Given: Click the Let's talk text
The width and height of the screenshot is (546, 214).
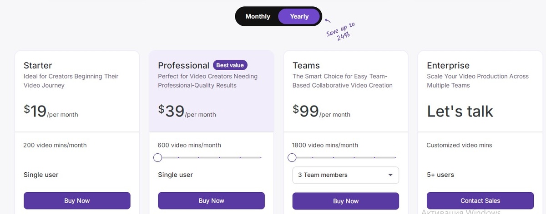Looking at the screenshot, I should click(x=460, y=111).
